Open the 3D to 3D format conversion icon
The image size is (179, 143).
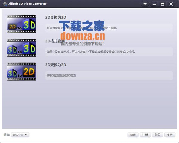coord(21,48)
